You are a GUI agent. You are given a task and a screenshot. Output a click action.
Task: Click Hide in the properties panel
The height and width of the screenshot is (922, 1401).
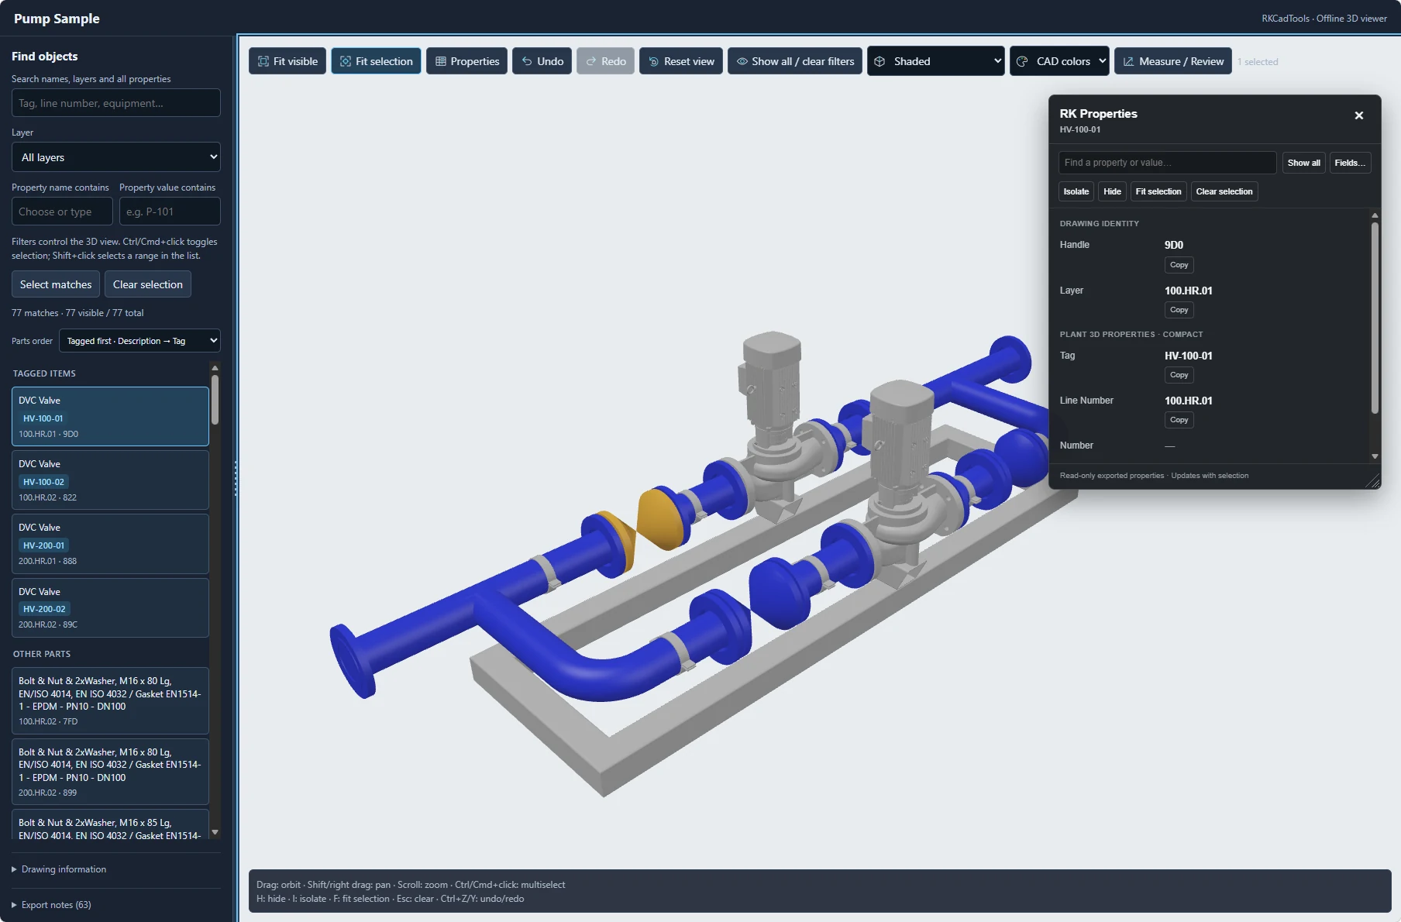pos(1112,191)
